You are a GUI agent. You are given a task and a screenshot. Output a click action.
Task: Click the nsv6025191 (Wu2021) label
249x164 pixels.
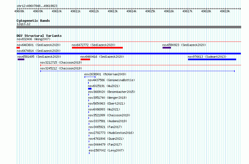click(x=104, y=86)
